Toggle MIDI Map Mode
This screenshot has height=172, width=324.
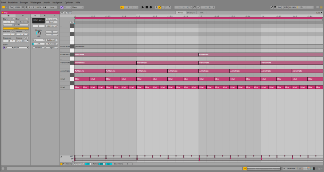[286, 7]
